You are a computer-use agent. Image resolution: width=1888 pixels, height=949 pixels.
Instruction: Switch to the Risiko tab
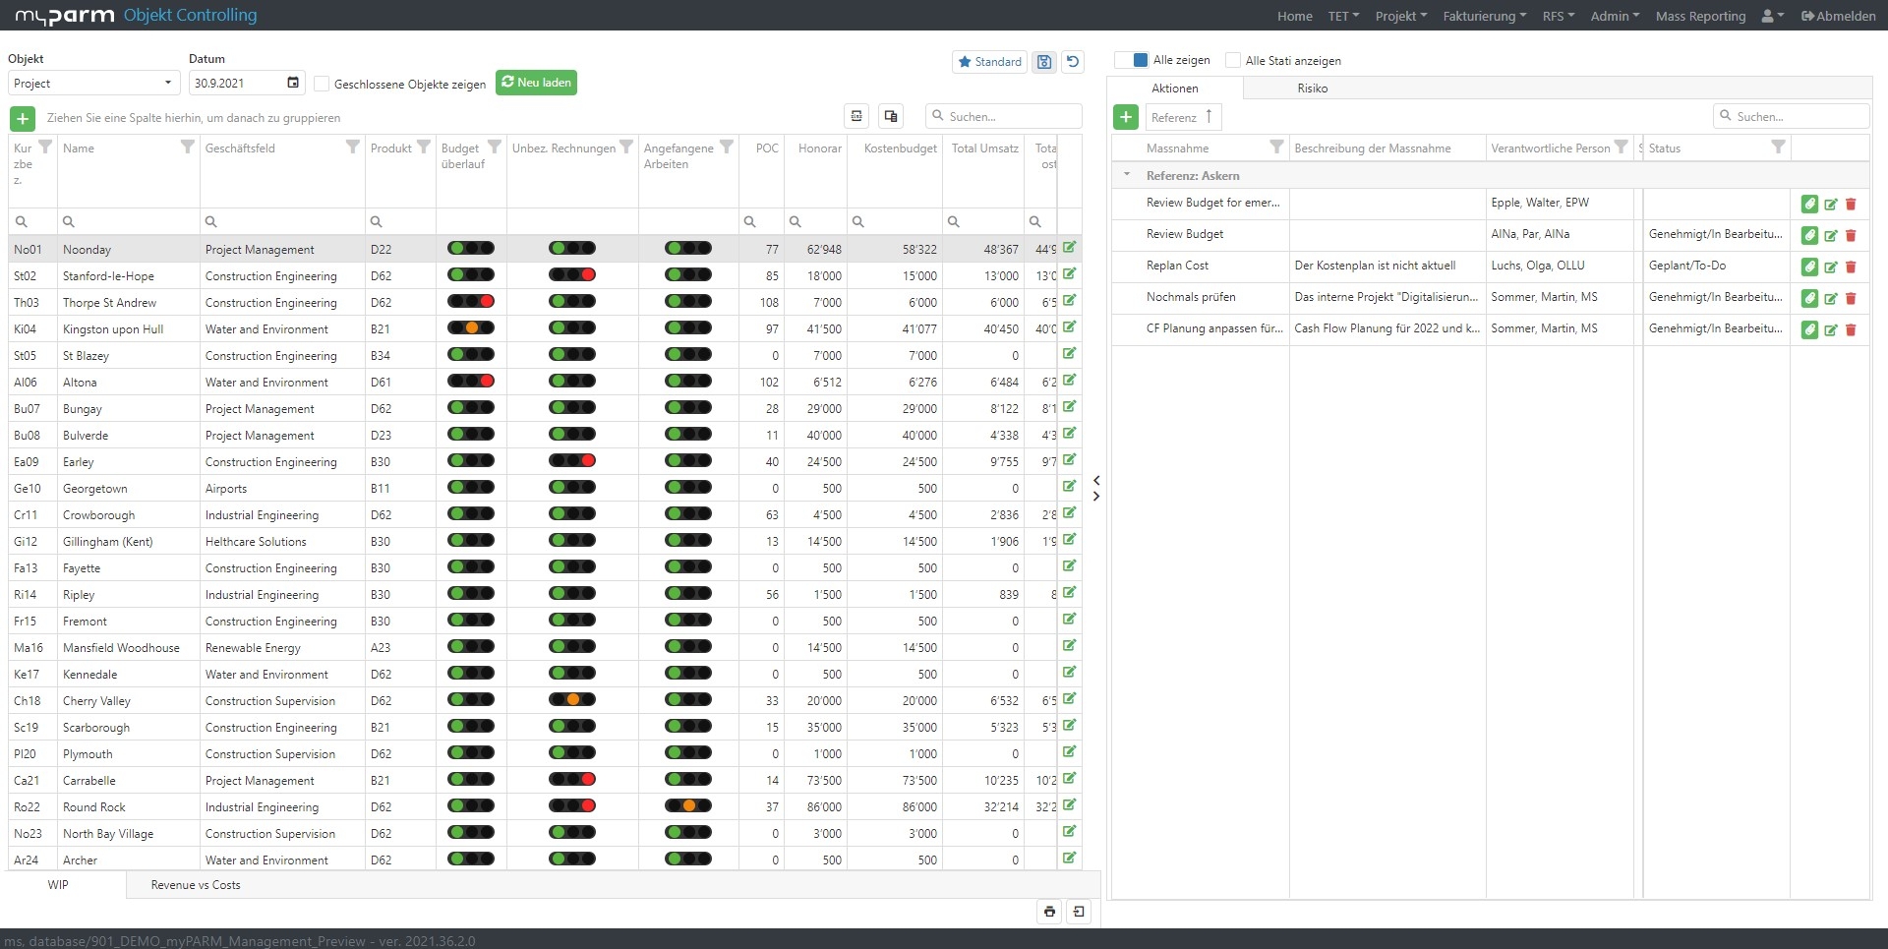click(1312, 89)
